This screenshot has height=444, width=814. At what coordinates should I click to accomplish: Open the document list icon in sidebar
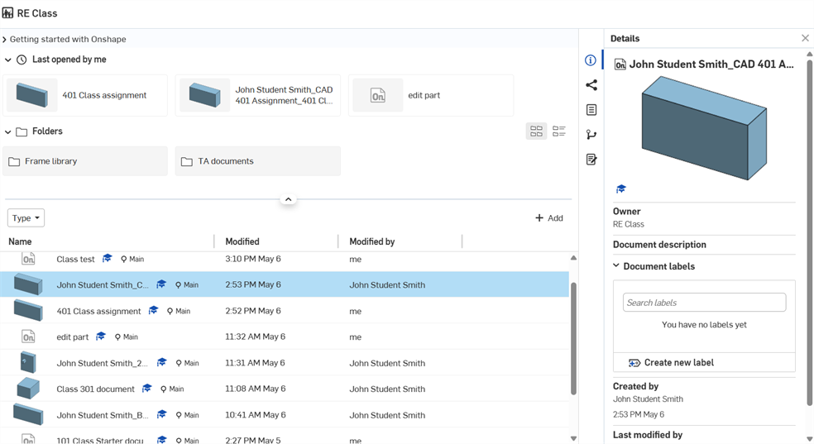pyautogui.click(x=591, y=110)
